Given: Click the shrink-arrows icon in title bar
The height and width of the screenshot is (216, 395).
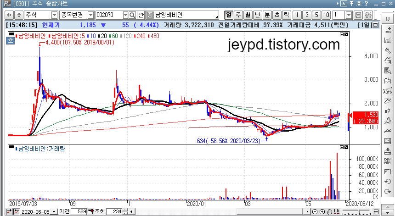Looking at the screenshot, I should pyautogui.click(x=359, y=4).
